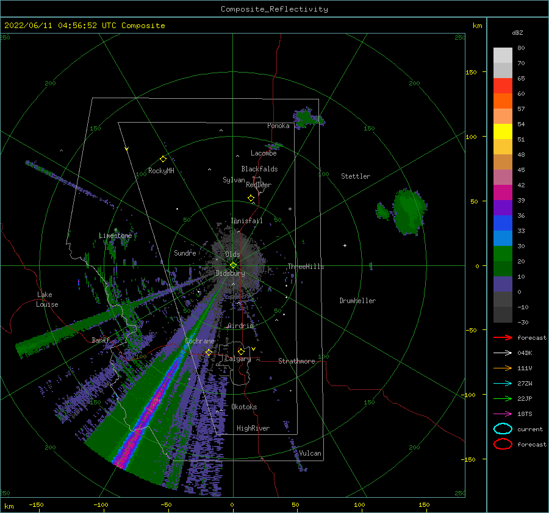Click the cyan current ellipse legend icon
This screenshot has width=549, height=513.
(x=503, y=429)
